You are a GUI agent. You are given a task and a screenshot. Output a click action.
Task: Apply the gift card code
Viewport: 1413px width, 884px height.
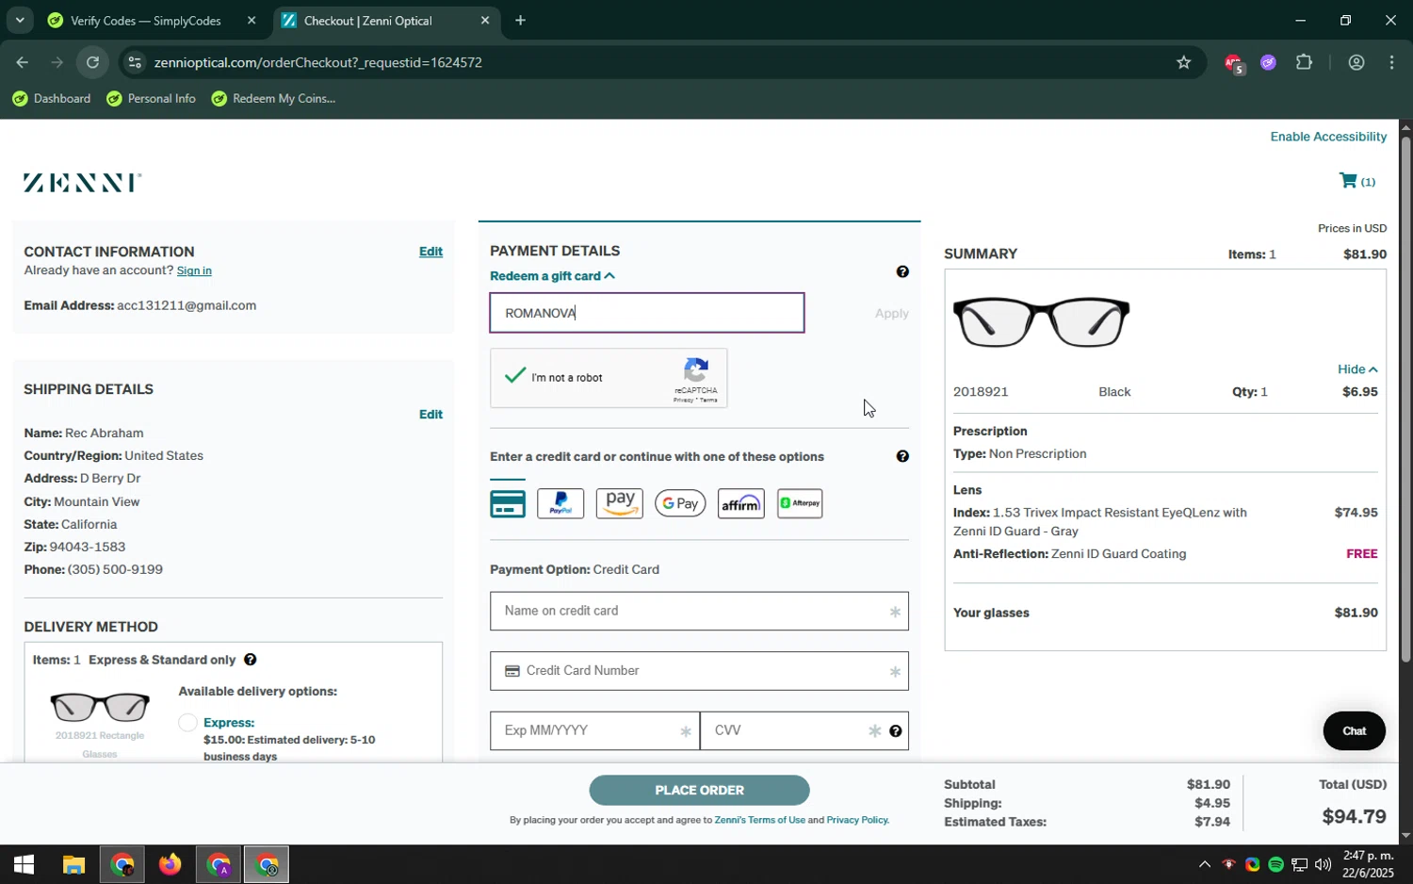click(x=891, y=313)
